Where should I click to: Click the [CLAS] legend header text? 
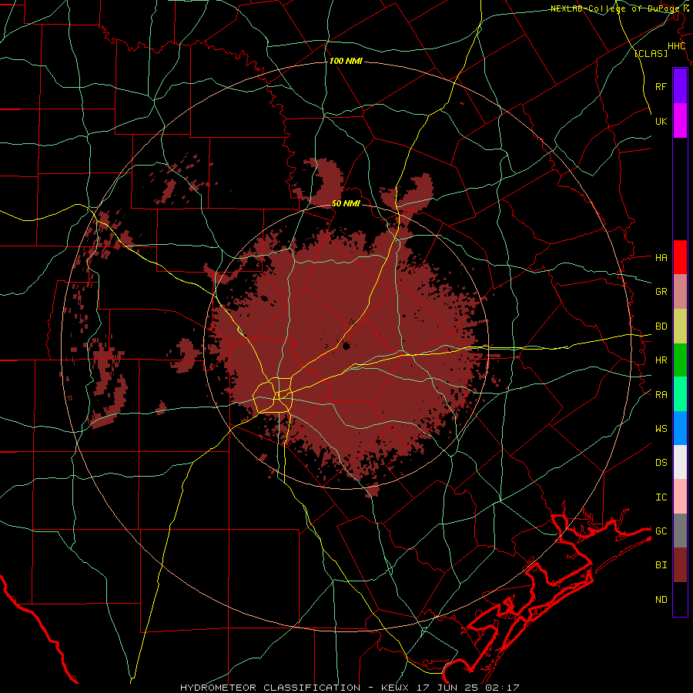pyautogui.click(x=651, y=53)
